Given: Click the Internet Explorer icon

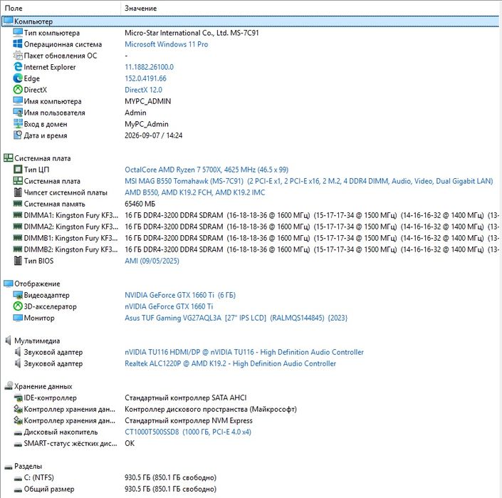Looking at the screenshot, I should coord(18,67).
